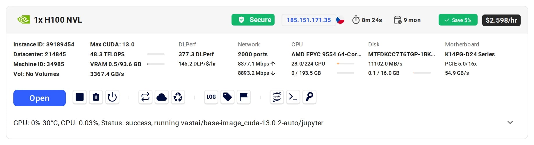Click the VRAM usage bar

pyautogui.click(x=156, y=64)
